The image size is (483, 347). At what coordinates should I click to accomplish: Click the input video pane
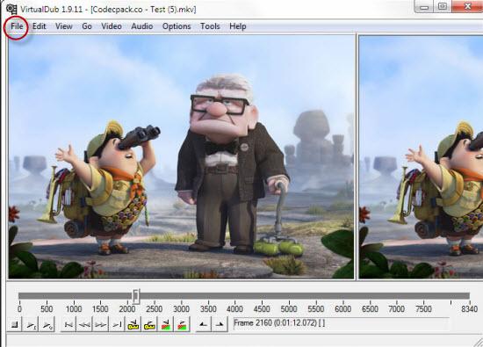pos(181,156)
